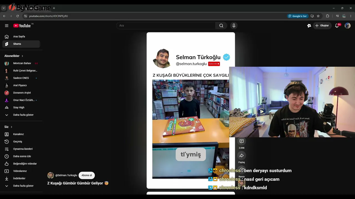The width and height of the screenshot is (355, 199).
Task: Click the search magnifier button
Action: point(221,26)
